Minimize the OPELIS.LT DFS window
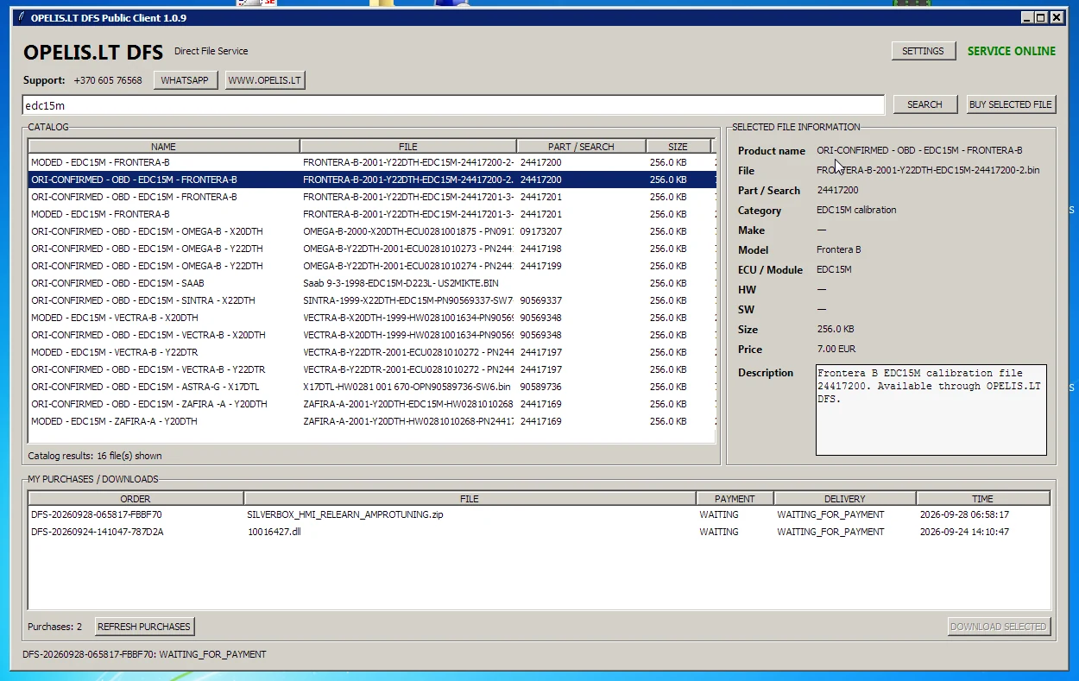1079x681 pixels. pyautogui.click(x=1027, y=17)
